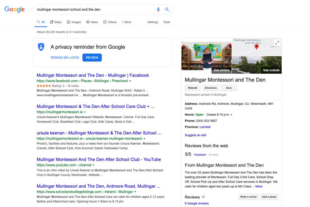
Task: Click the Save button in knowledge panel
Action: tap(229, 88)
